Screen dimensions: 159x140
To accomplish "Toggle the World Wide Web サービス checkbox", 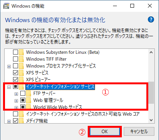I will [x=23, y=107].
